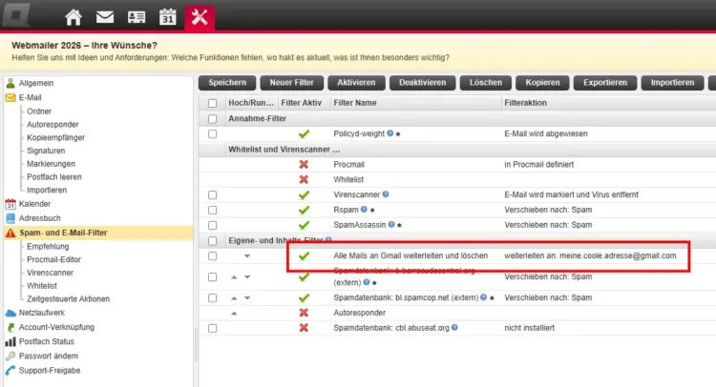The image size is (716, 387).
Task: Open Netzlaufwerk in the sidebar
Action: [42, 313]
